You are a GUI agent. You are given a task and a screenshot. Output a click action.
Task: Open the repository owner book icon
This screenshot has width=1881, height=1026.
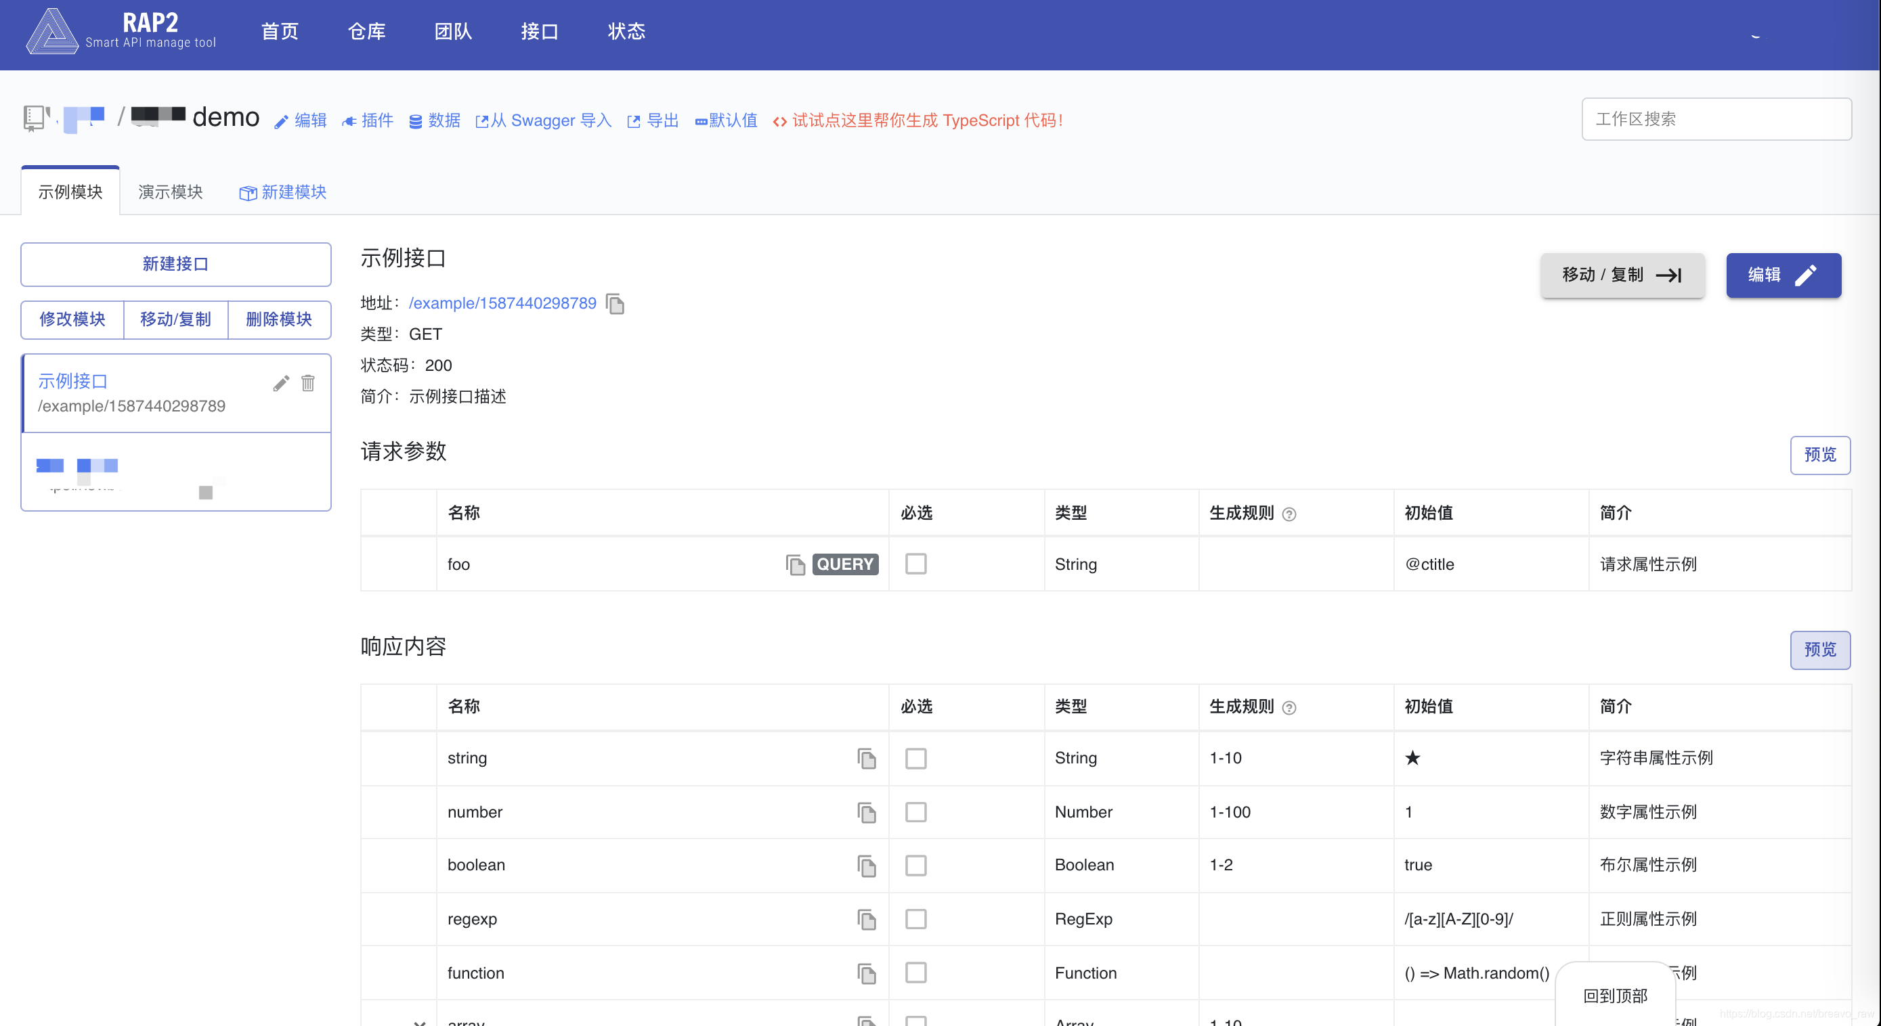tap(33, 118)
